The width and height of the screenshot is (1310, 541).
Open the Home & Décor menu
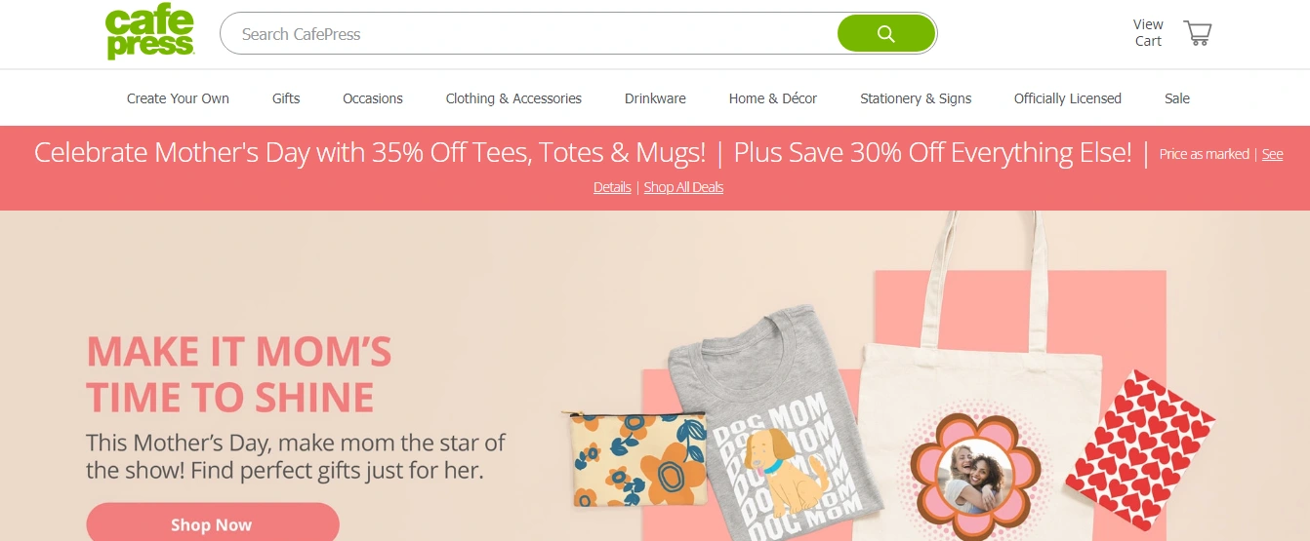(x=773, y=98)
